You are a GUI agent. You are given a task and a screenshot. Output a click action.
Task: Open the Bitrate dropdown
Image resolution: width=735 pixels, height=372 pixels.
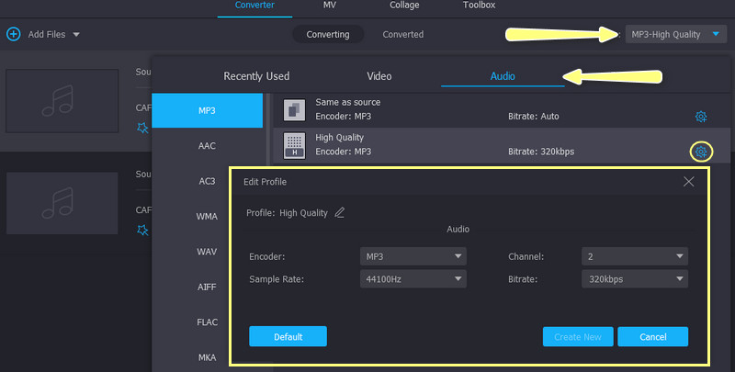[635, 278]
